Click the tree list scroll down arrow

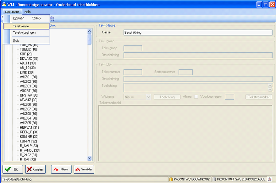(89, 158)
